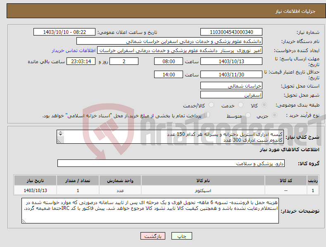
Task: Click the شرح کلی نیاز text area
Action: pyautogui.click(x=170, y=137)
